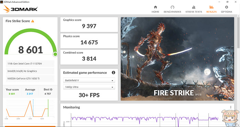Select the RESULTS chart icon
The image size is (240, 127).
click(x=212, y=7)
